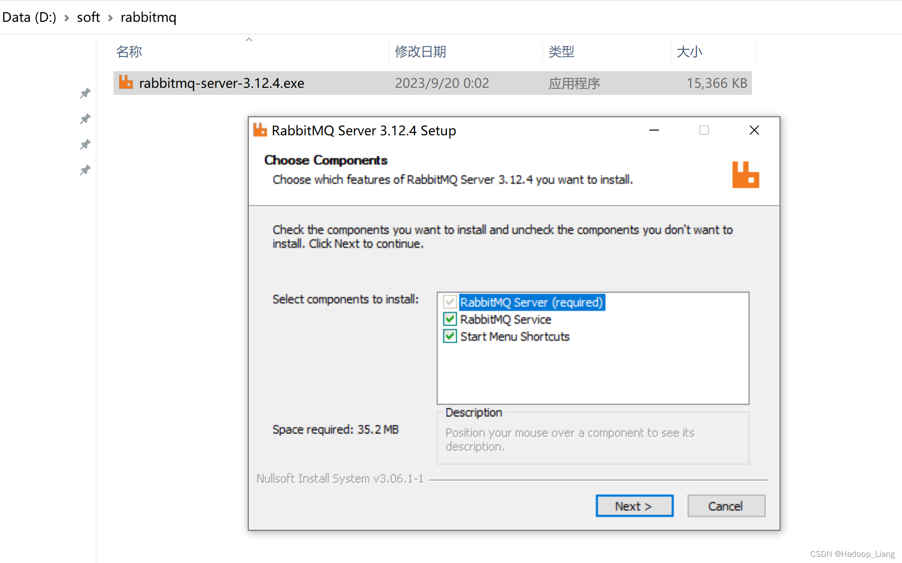Click the sort arrow above the name column
902x563 pixels.
(x=249, y=40)
